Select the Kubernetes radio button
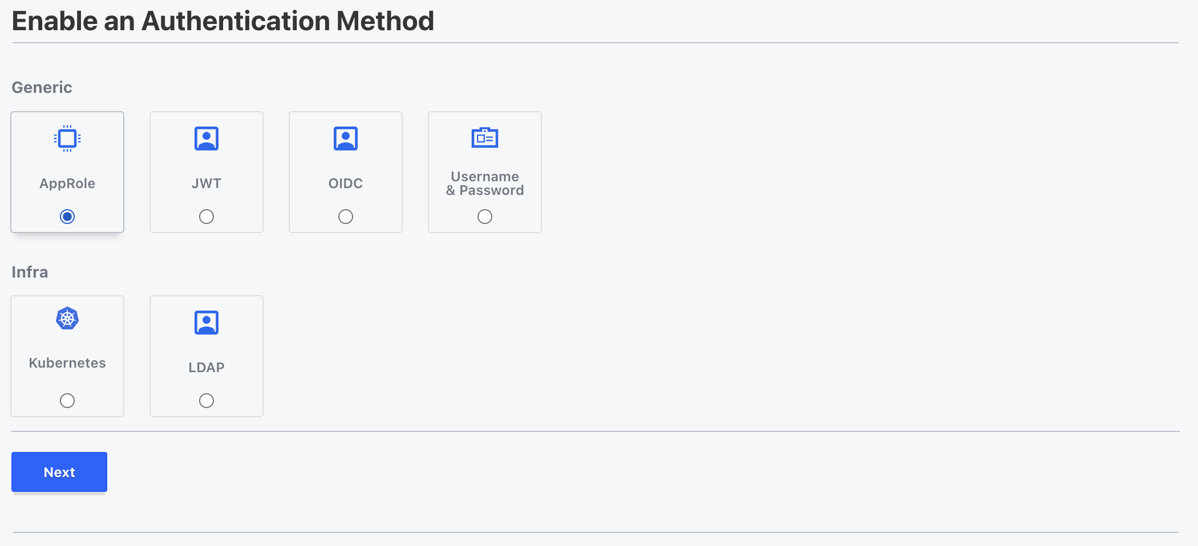The height and width of the screenshot is (546, 1198). click(x=67, y=400)
